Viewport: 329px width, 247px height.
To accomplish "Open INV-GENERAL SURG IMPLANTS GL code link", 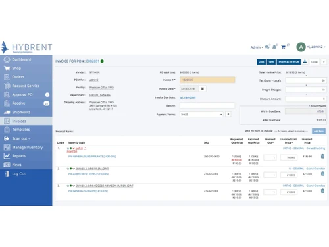I will click(x=92, y=157).
